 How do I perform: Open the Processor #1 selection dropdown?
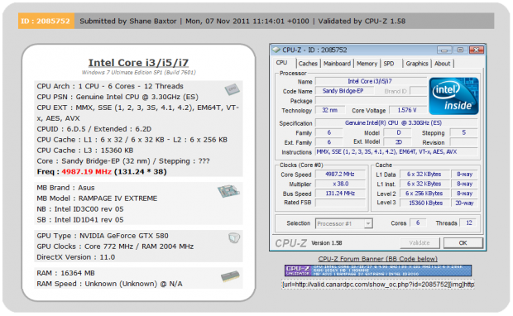click(x=344, y=223)
